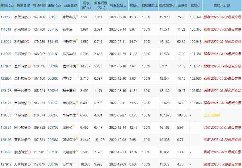Open bond code 127017
Viewport: 242px width, 168px height.
(6, 164)
